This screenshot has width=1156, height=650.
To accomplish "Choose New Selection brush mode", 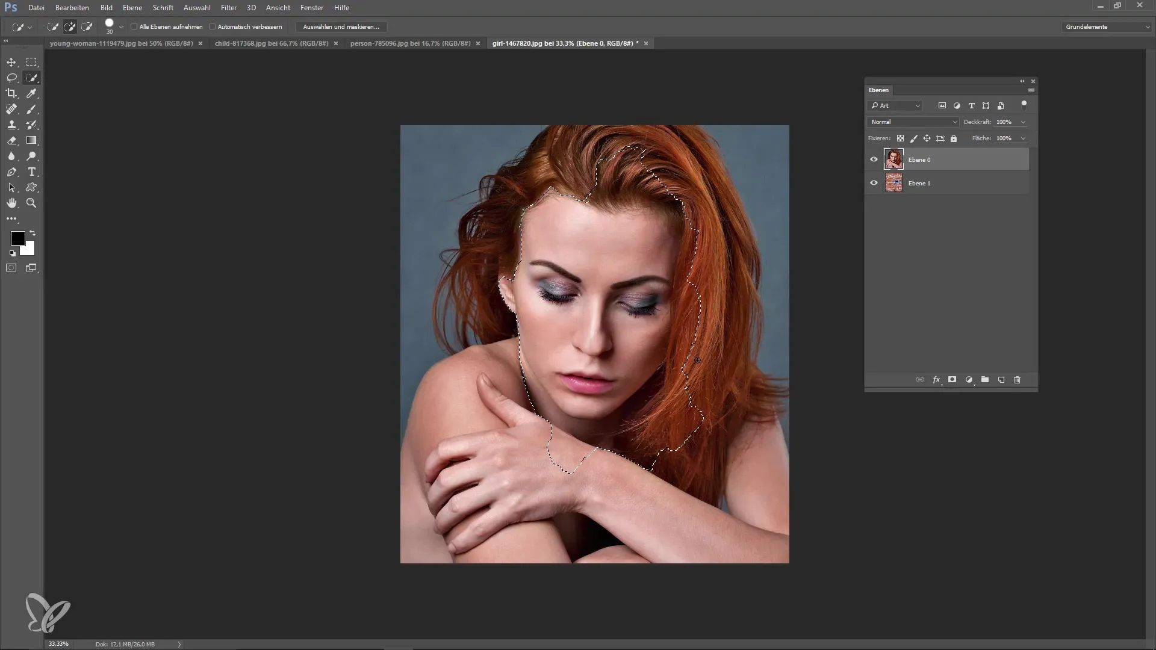I will pos(53,26).
